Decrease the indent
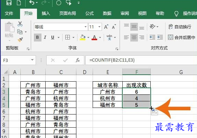 [x=152, y=37]
